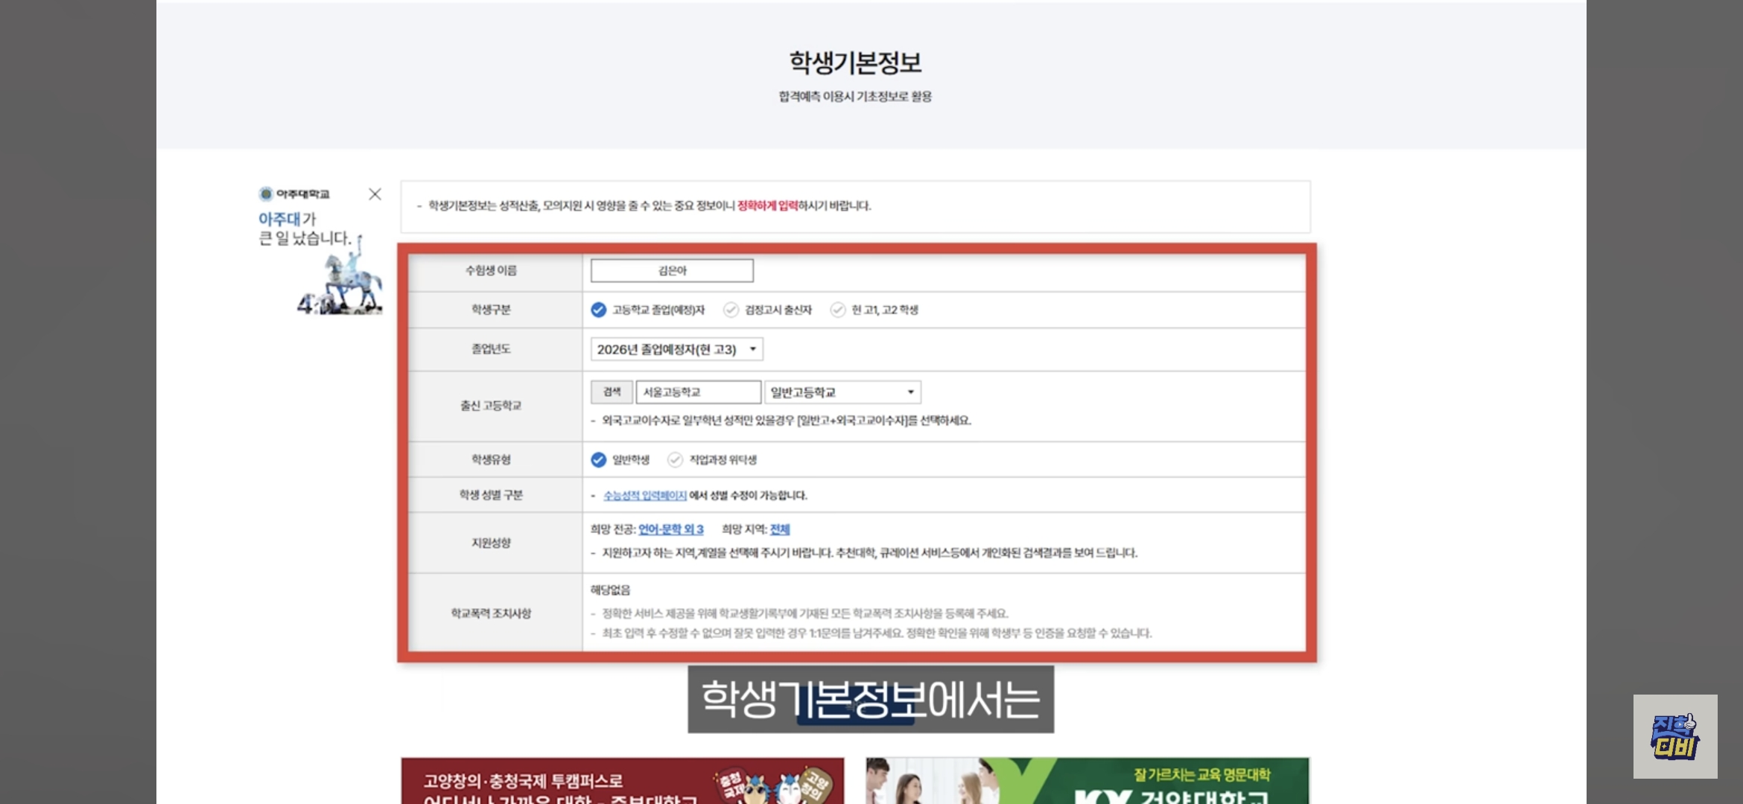This screenshot has width=1743, height=804.
Task: Choose 직업과정 위탁생 student type
Action: tap(675, 460)
